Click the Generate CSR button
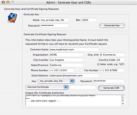This screenshot has height=115, width=137. pos(111,88)
